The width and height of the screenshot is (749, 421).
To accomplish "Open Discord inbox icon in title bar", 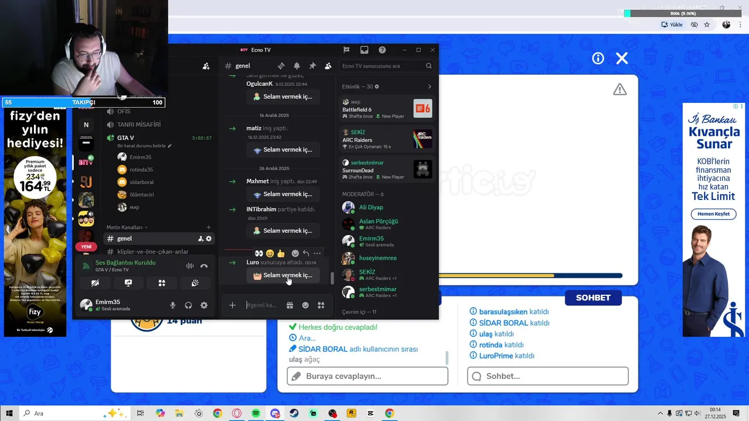I will [364, 50].
